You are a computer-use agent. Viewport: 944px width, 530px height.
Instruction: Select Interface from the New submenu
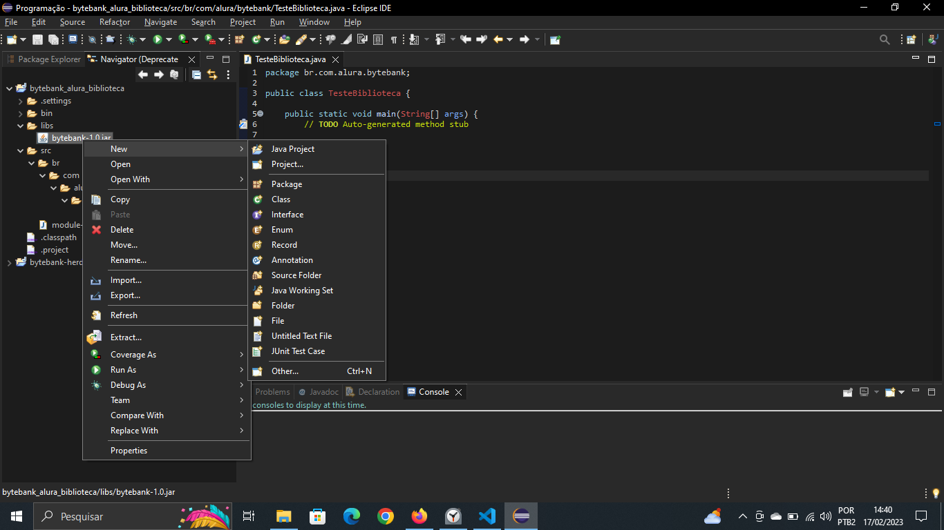point(317,215)
